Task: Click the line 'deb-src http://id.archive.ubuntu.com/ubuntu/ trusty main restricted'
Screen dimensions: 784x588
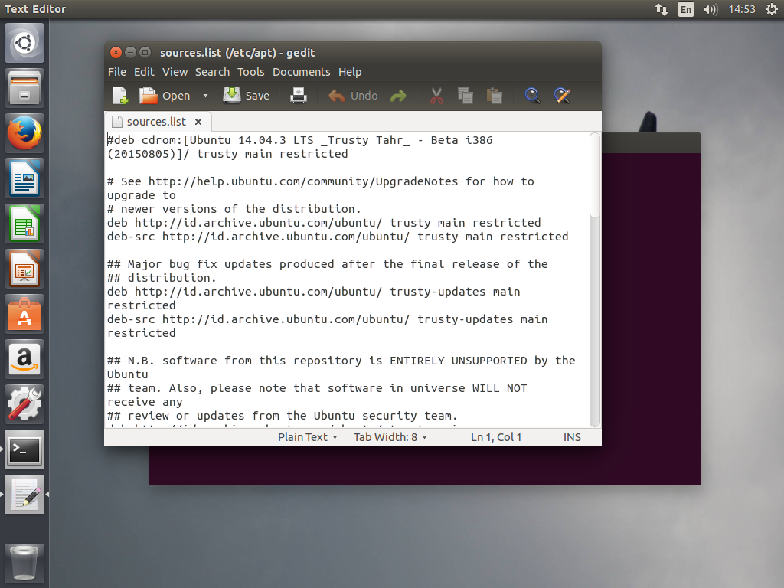Action: point(338,237)
